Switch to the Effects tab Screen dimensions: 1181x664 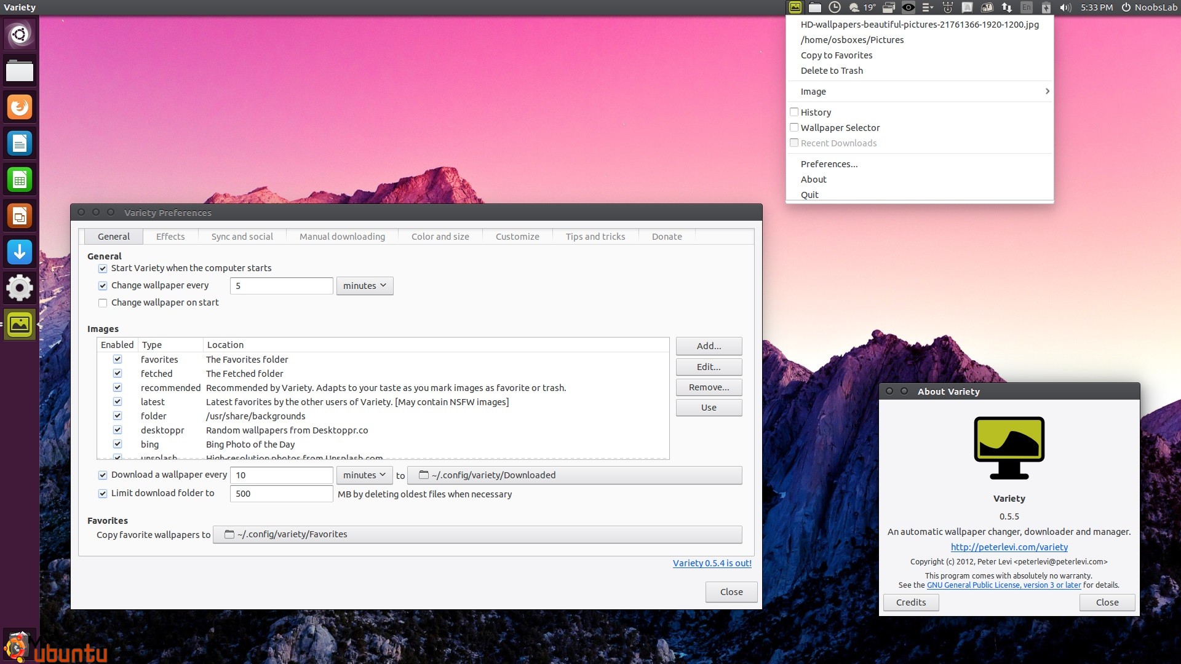coord(170,237)
